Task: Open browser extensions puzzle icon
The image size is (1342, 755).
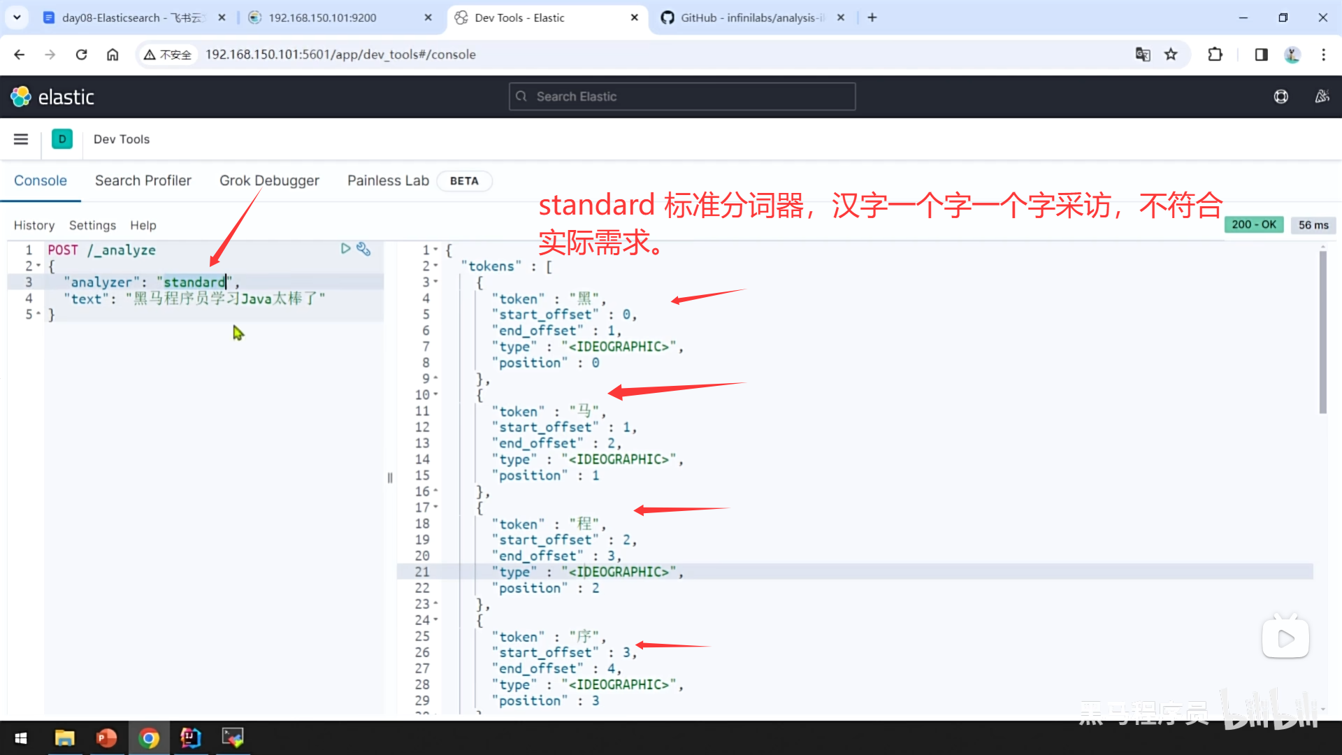Action: pyautogui.click(x=1215, y=55)
